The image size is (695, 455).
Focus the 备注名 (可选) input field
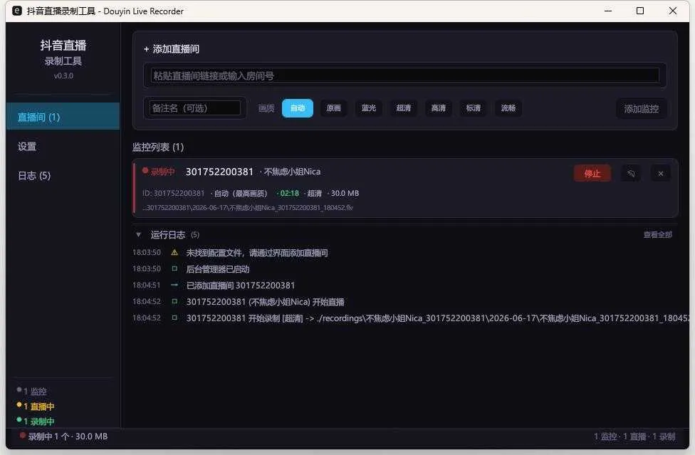195,108
